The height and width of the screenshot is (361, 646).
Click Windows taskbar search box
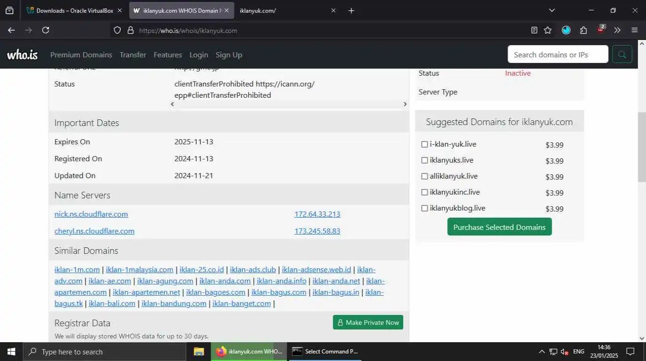(104, 352)
